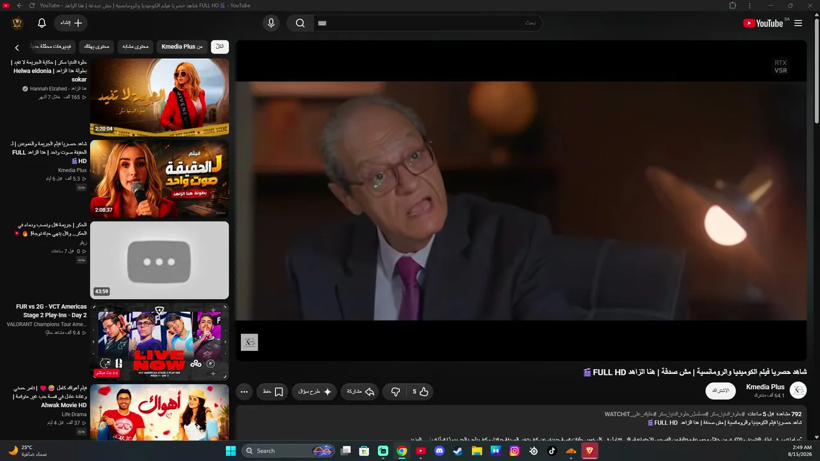Start voice search with the microphone

pos(271,23)
